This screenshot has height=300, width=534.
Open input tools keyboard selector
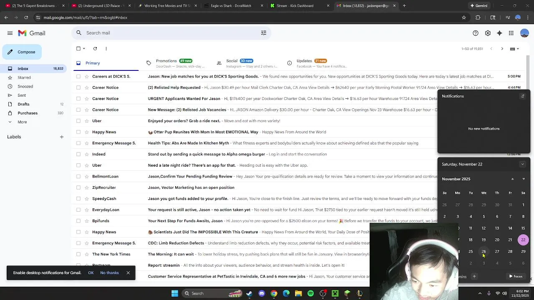(x=514, y=49)
